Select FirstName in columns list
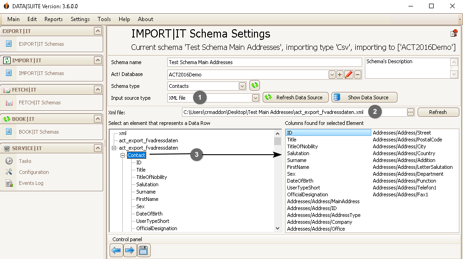This screenshot has height=259, width=463. coord(298,167)
